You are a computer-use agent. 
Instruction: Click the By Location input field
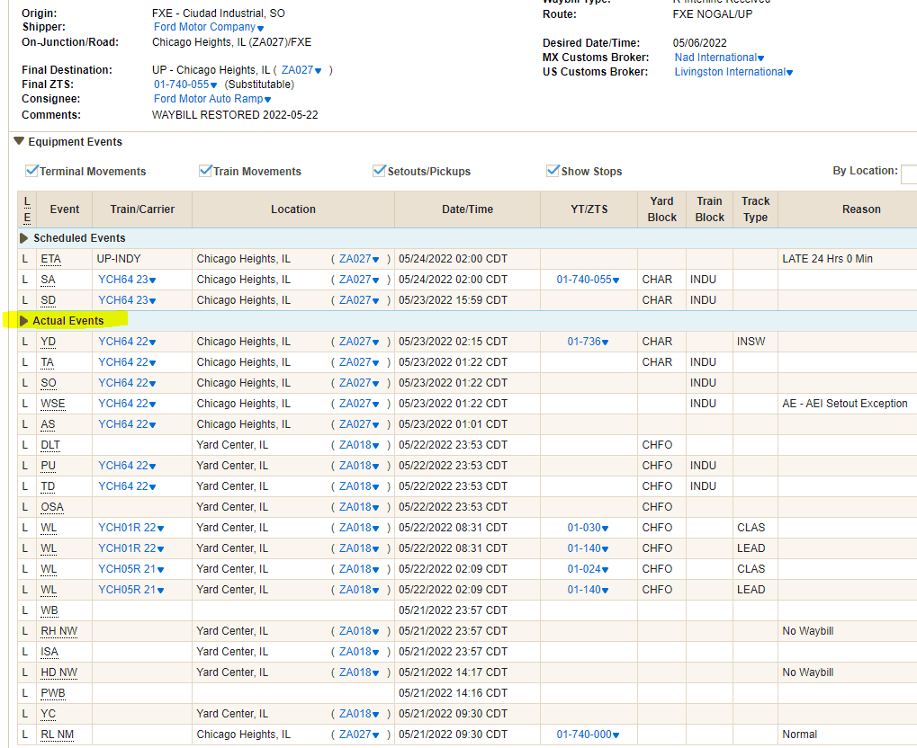(909, 174)
